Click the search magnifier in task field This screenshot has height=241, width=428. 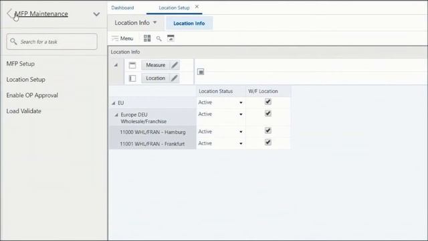click(13, 42)
